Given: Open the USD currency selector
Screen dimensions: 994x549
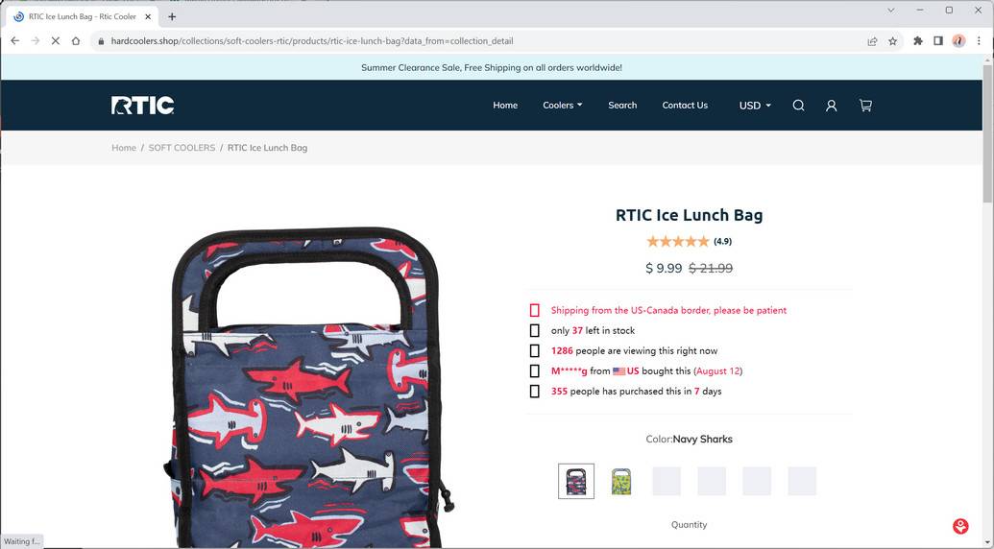Looking at the screenshot, I should click(x=755, y=106).
